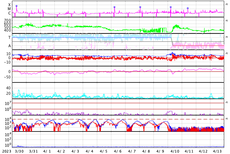Select the 4/11 date label
This screenshot has width=230, height=154.
tap(189, 151)
